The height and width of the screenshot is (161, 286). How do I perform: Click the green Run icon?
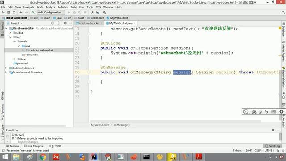tap(69, 13)
